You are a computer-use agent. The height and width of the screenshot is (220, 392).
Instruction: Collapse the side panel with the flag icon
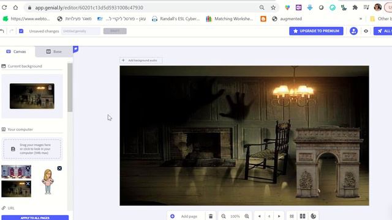click(x=76, y=49)
